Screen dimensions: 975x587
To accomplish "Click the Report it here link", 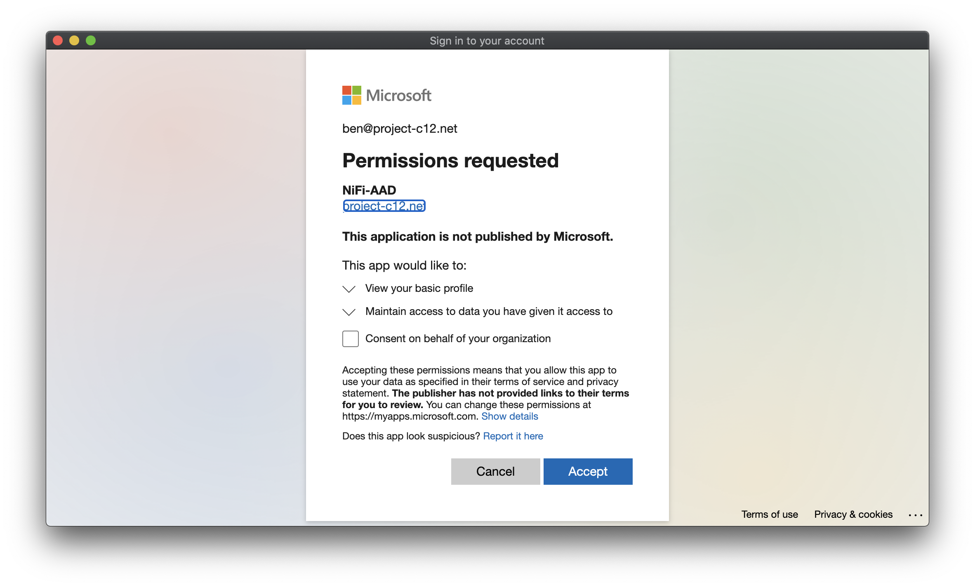I will point(513,436).
